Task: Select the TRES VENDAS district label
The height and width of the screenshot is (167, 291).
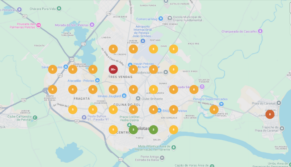Action: (120, 77)
